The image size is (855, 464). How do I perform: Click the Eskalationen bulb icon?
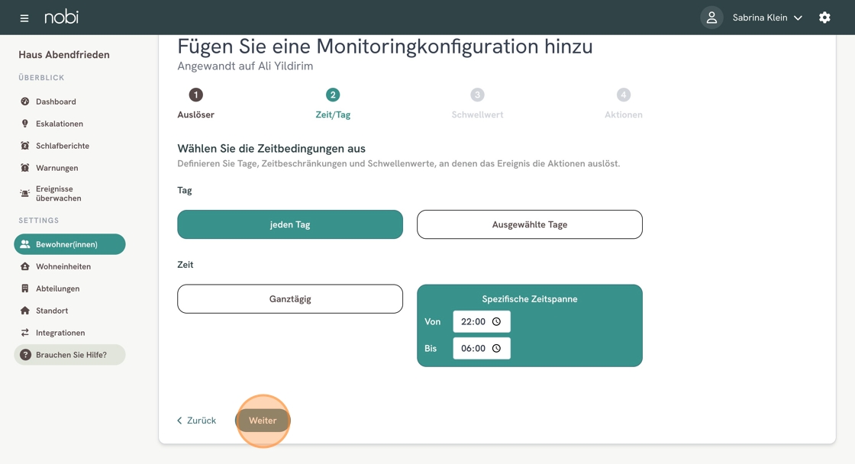tap(24, 124)
